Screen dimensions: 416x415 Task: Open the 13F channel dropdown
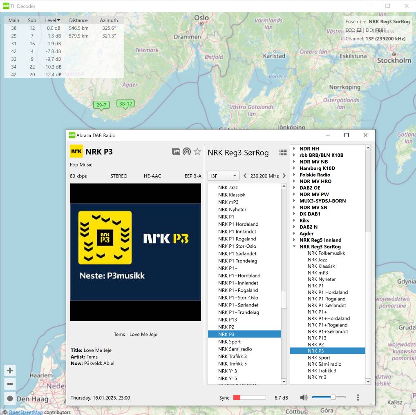point(223,176)
